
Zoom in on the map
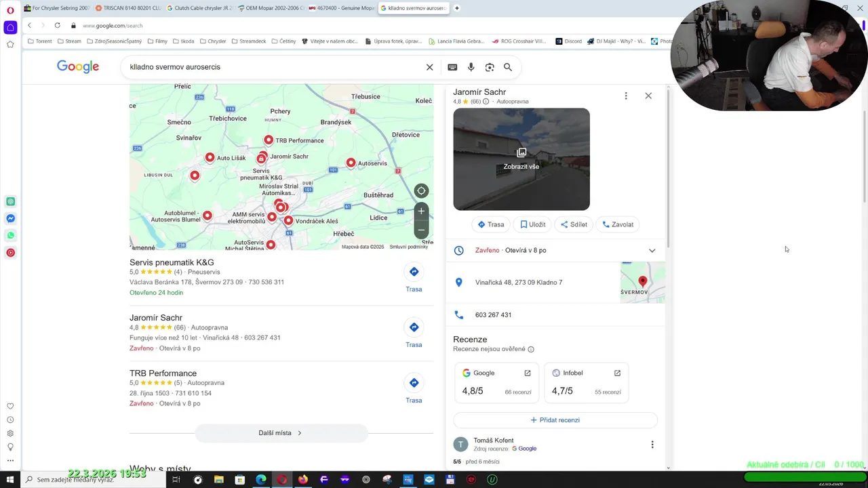[421, 211]
